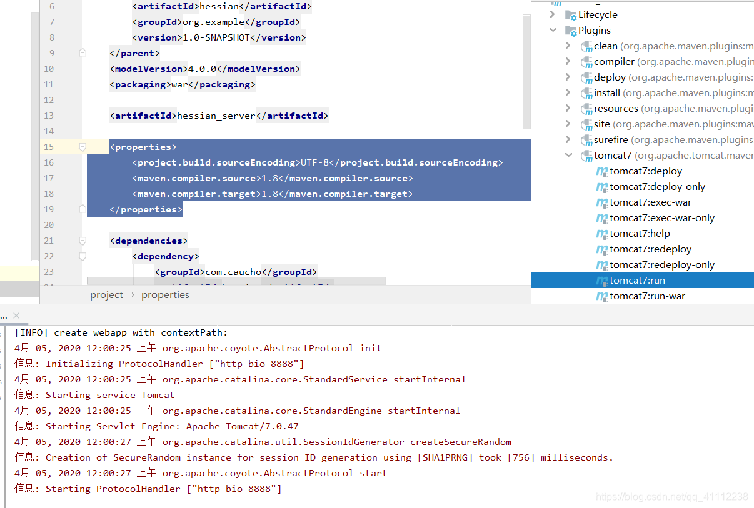This screenshot has width=754, height=508.
Task: Click fold marker at line 9 closing parent tag
Action: point(83,53)
